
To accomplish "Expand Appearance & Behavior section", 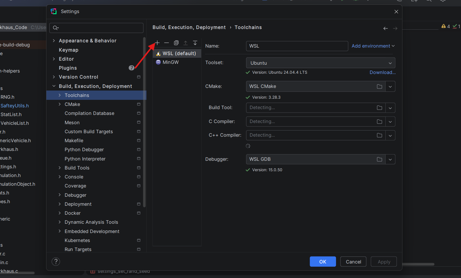I will click(x=54, y=41).
